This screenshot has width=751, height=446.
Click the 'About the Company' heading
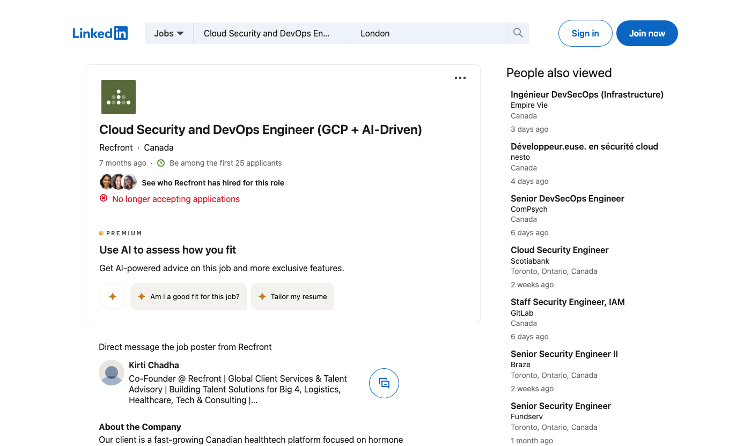140,427
